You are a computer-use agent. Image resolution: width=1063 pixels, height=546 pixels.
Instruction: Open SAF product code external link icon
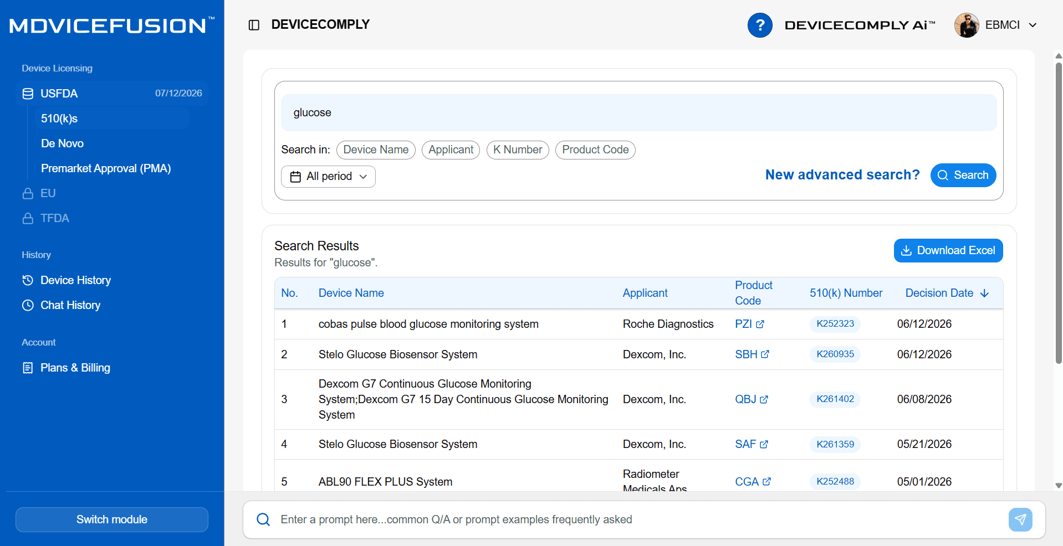click(764, 444)
